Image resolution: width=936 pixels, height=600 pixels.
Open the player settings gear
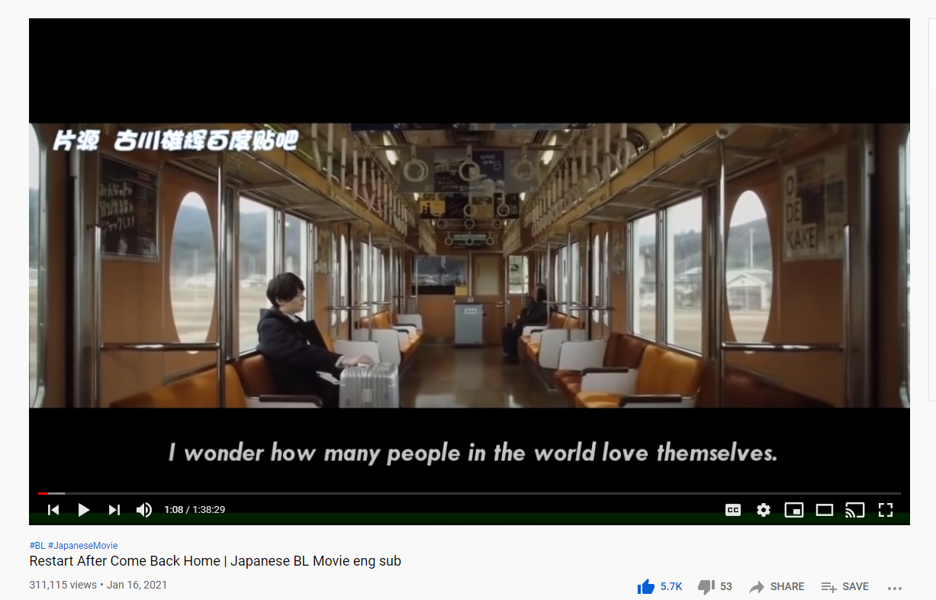coord(764,510)
